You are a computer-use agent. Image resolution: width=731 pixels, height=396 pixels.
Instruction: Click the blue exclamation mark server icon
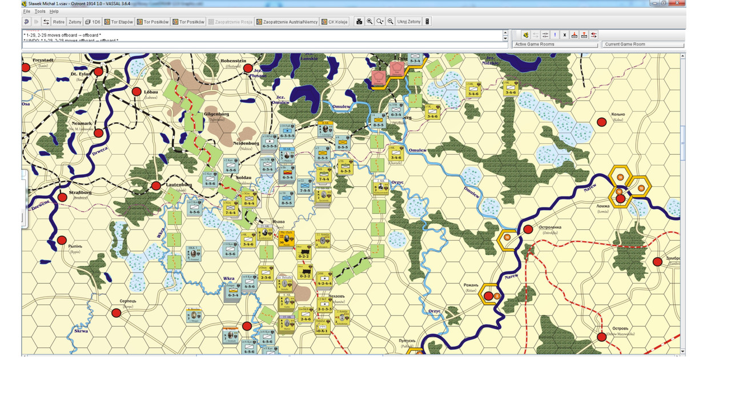[555, 35]
